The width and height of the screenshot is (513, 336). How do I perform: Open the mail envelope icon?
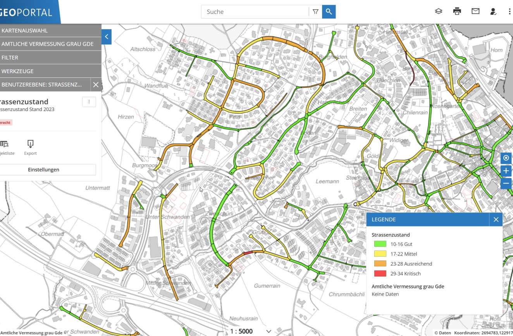click(x=475, y=12)
